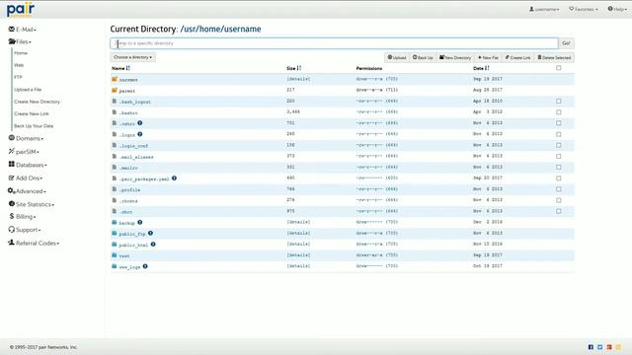Click the file icon of .mail_aliases

click(115, 156)
